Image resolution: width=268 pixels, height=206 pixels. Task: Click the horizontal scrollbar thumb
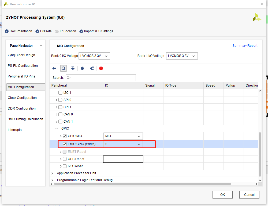(x=143, y=184)
